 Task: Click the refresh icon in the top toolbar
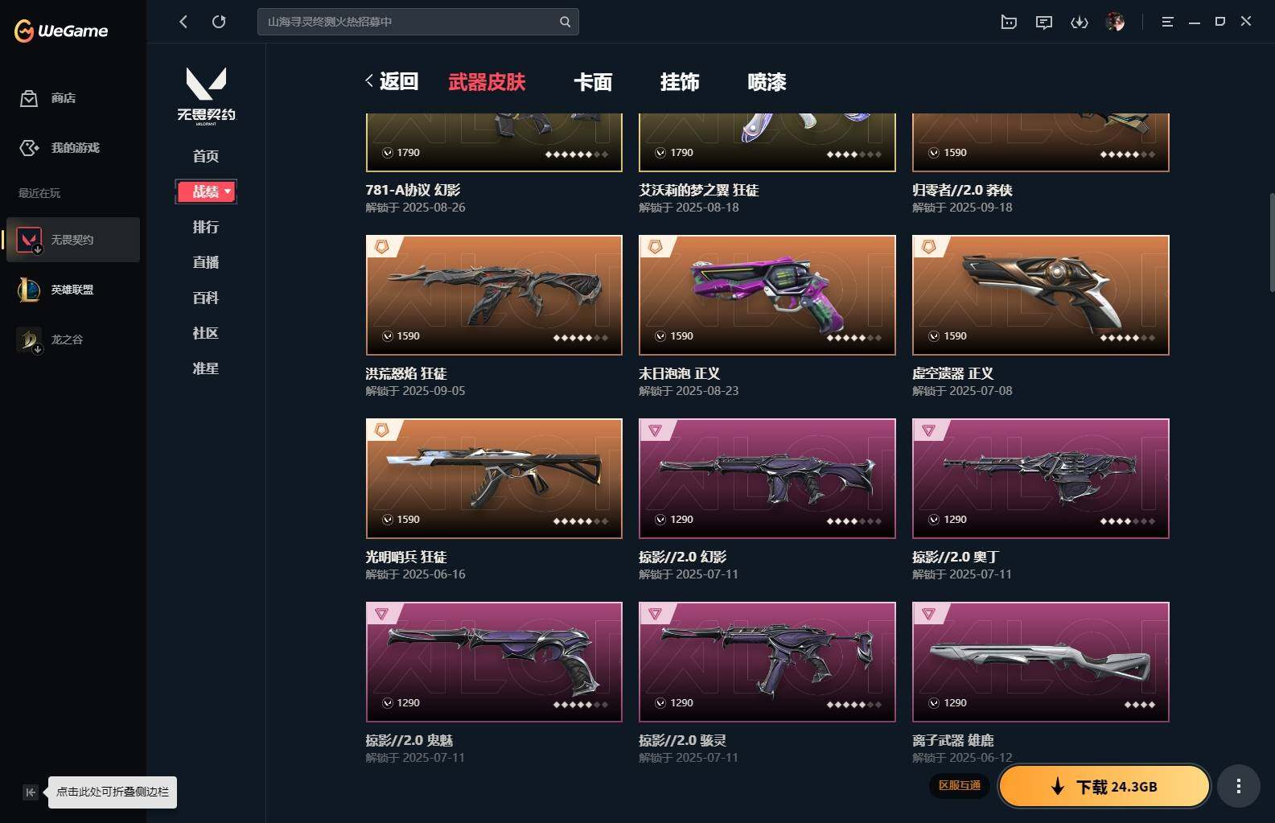[219, 22]
